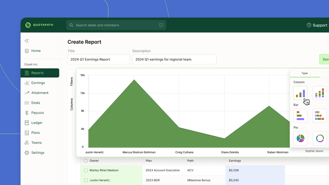Click the Earnings column header

[235, 161]
